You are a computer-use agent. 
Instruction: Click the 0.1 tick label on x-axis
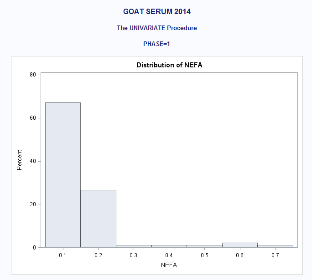pyautogui.click(x=63, y=256)
